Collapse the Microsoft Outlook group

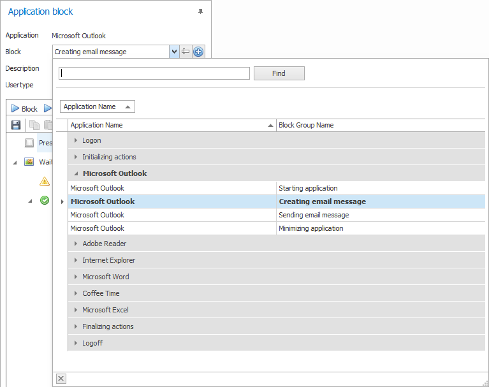tap(76, 173)
